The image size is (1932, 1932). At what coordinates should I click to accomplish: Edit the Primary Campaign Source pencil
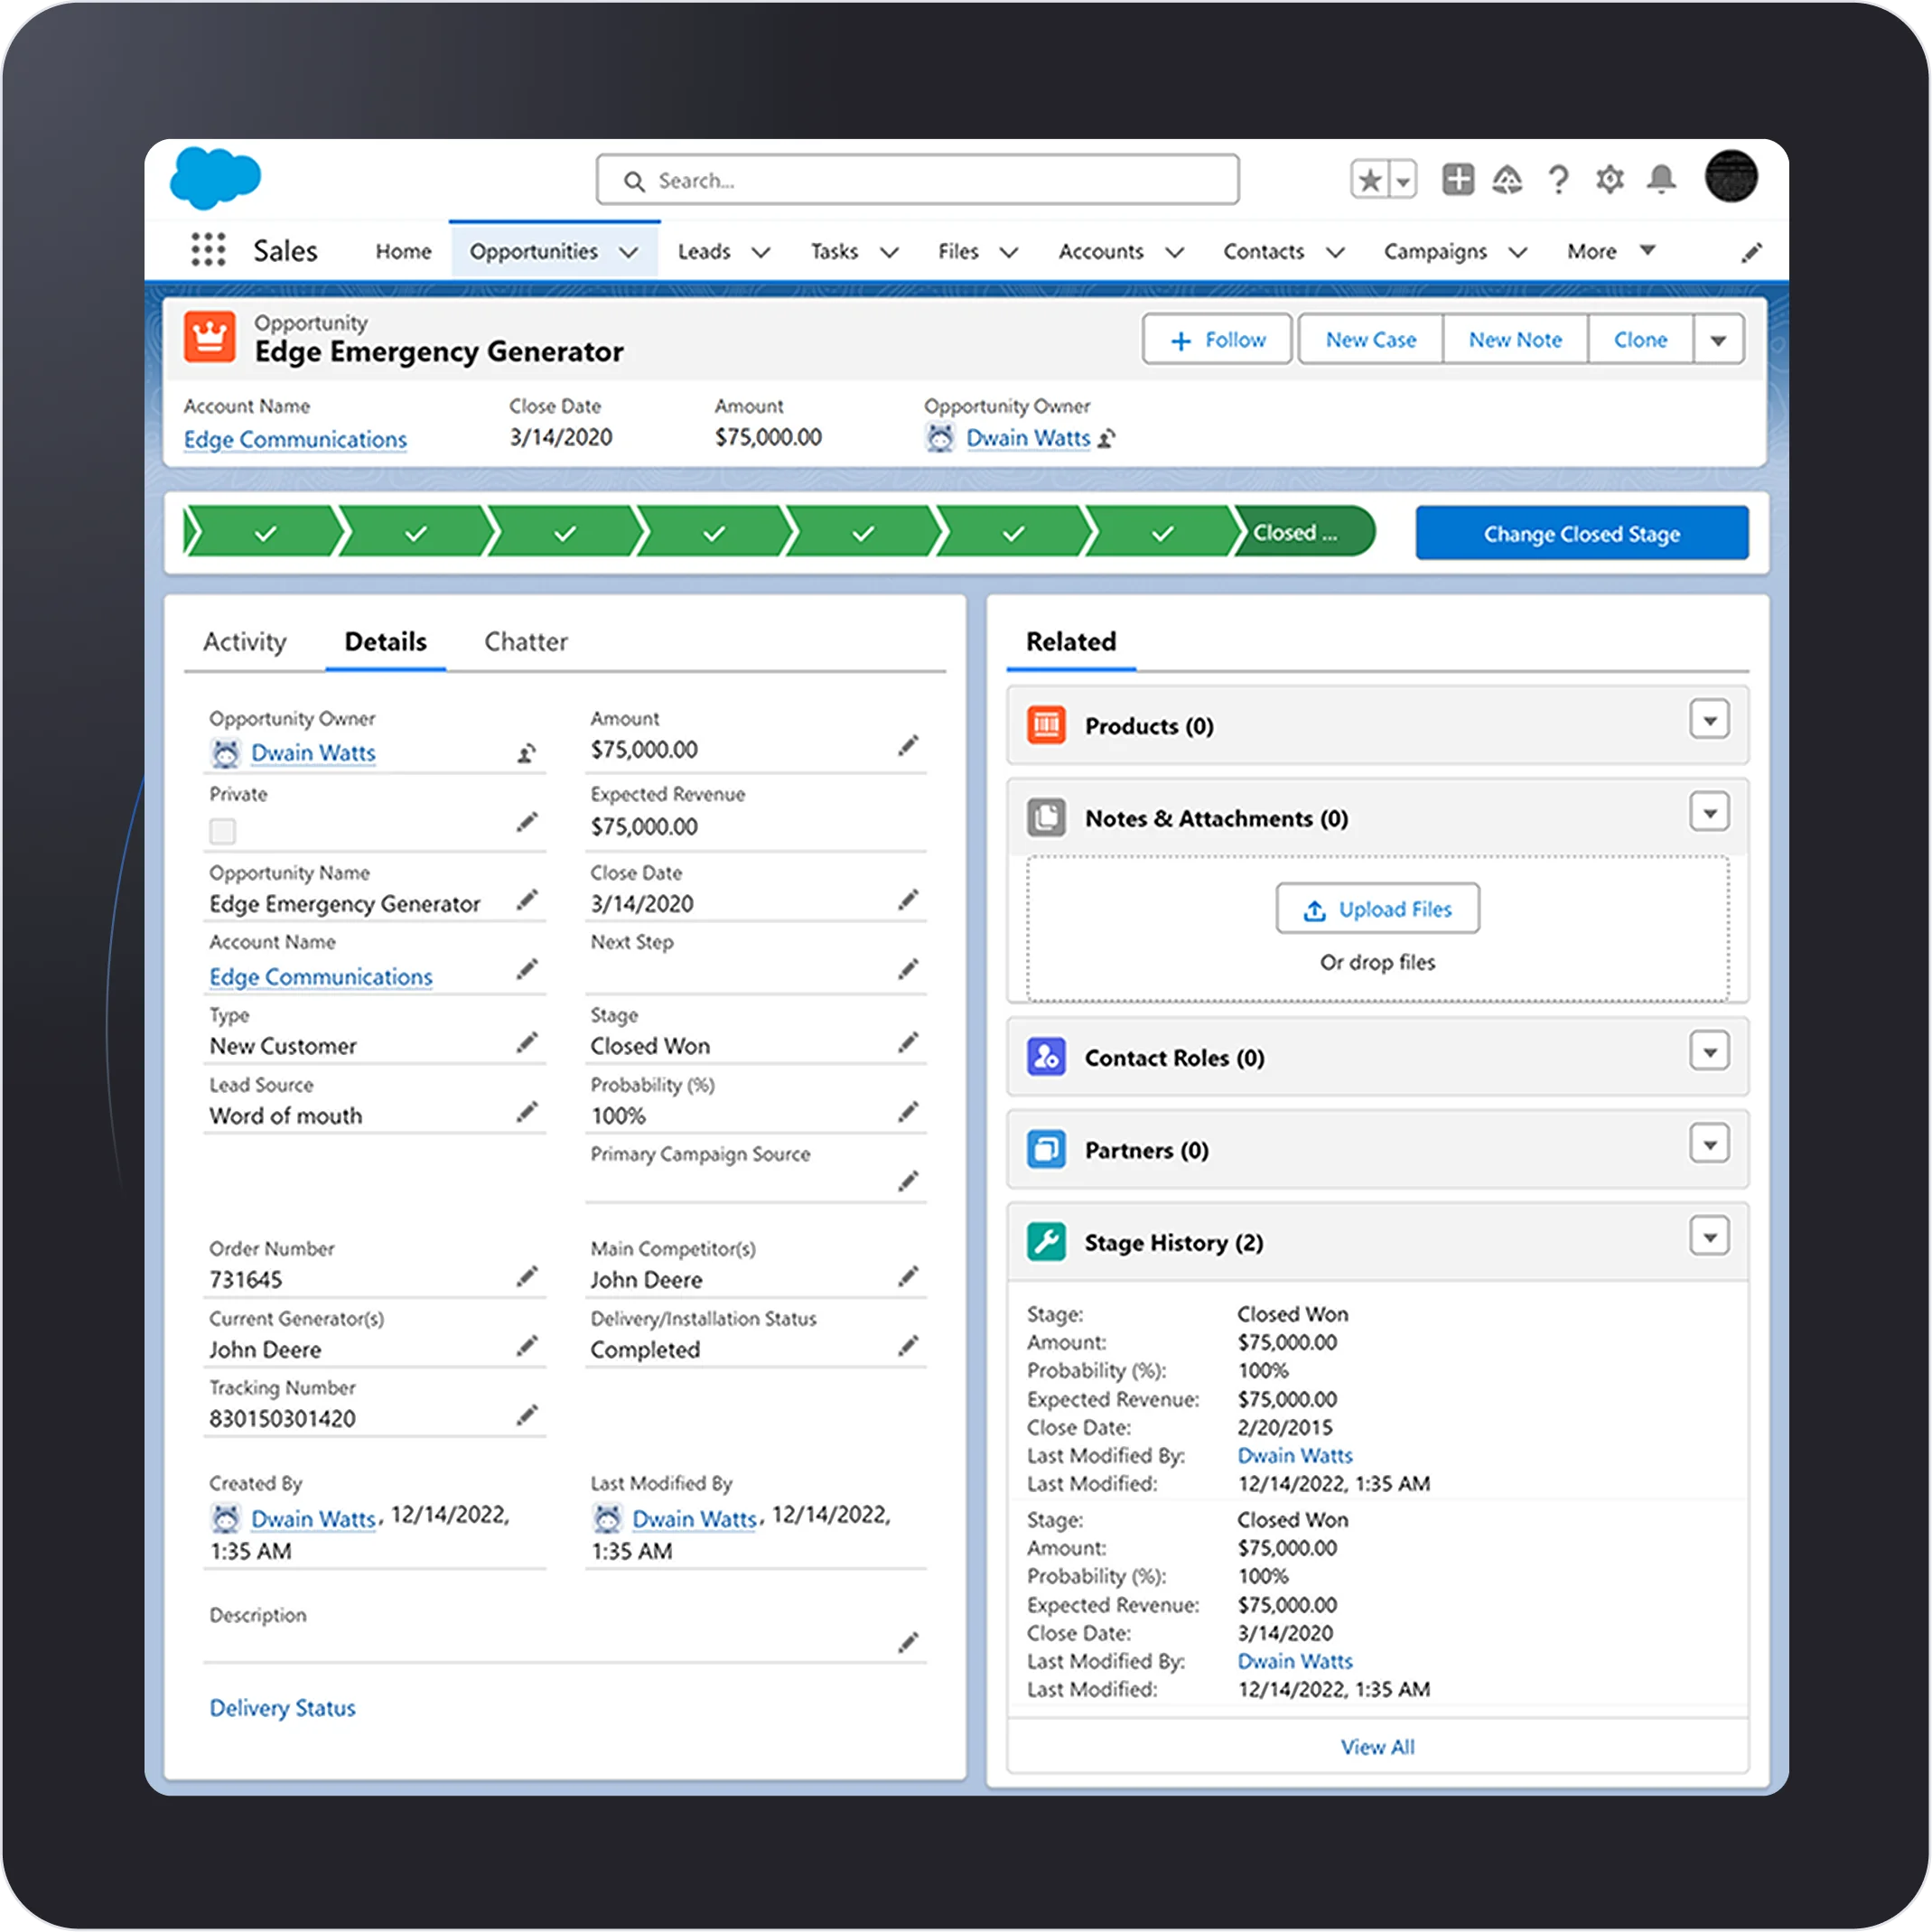pyautogui.click(x=908, y=1182)
